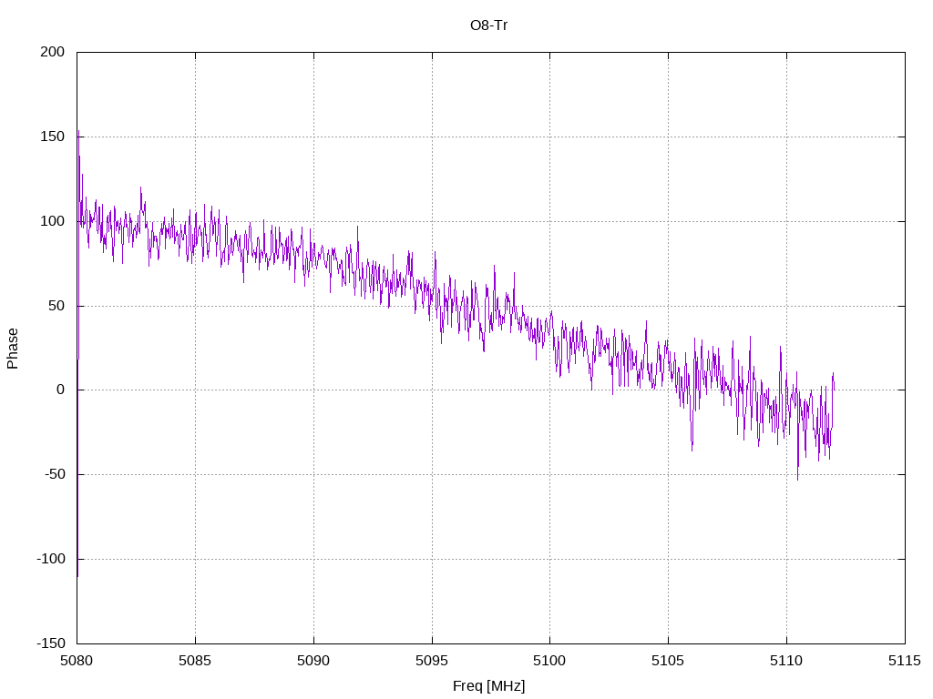Click the y-axis tick label 100
Screen dimensions: 933x699
[52, 221]
